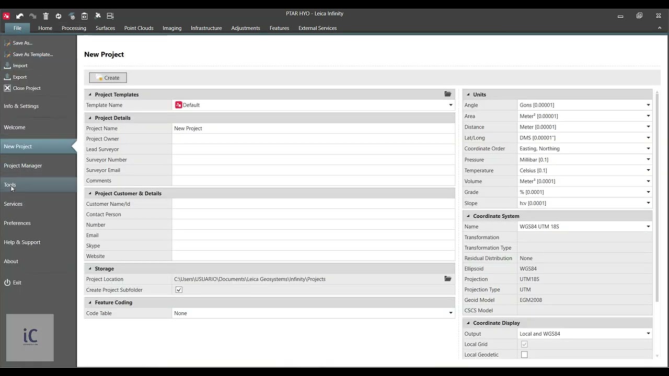
Task: Click the clipboard code icon in toolbar
Action: click(85, 16)
